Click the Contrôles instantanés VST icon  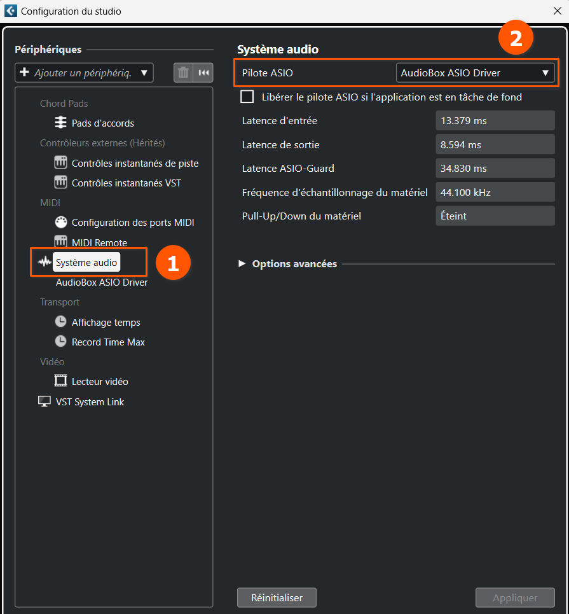coord(60,183)
